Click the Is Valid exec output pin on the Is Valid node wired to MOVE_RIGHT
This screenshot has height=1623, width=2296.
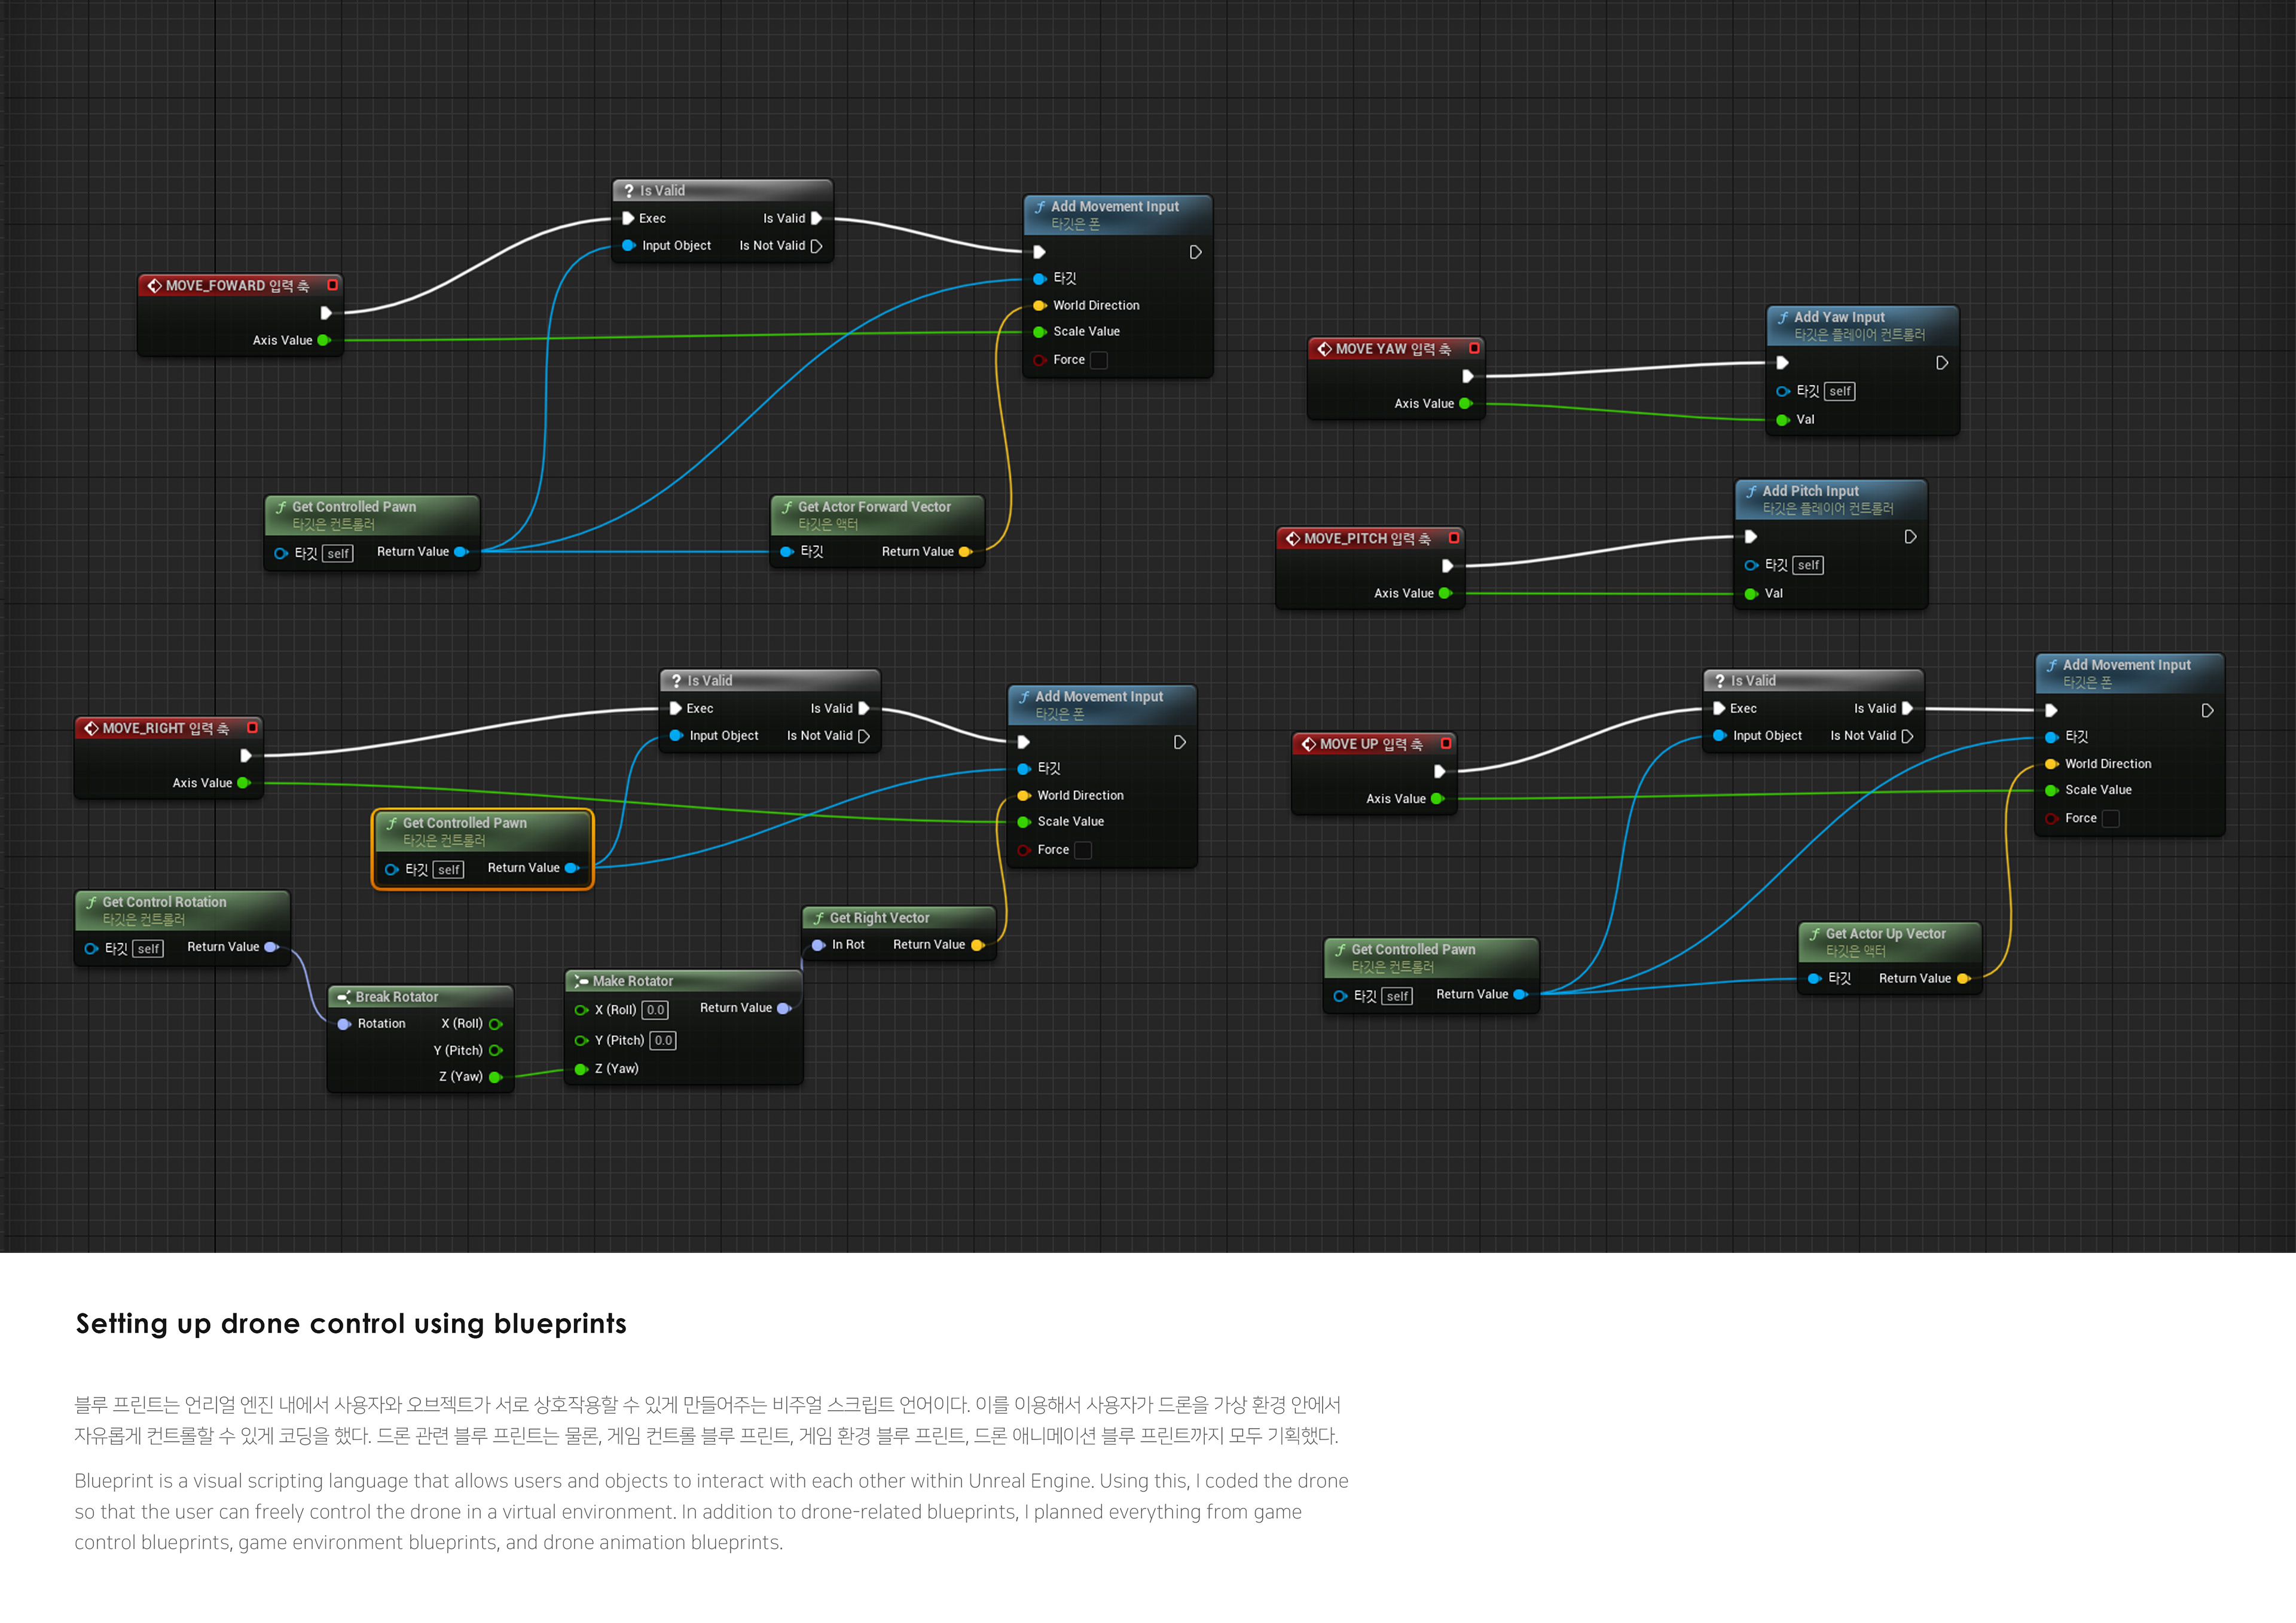pyautogui.click(x=864, y=708)
